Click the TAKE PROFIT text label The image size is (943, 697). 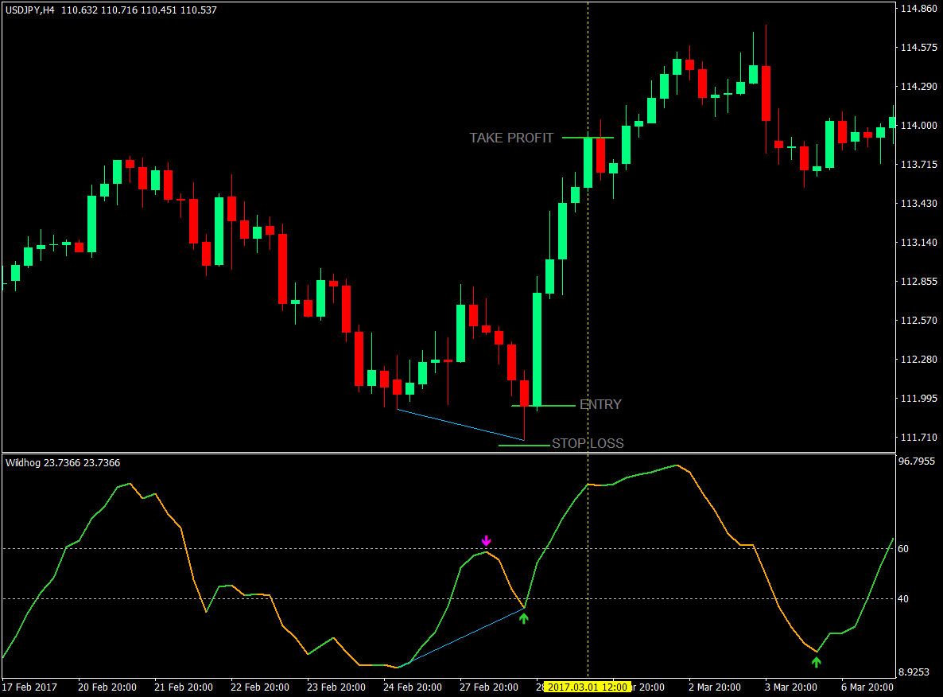[511, 137]
